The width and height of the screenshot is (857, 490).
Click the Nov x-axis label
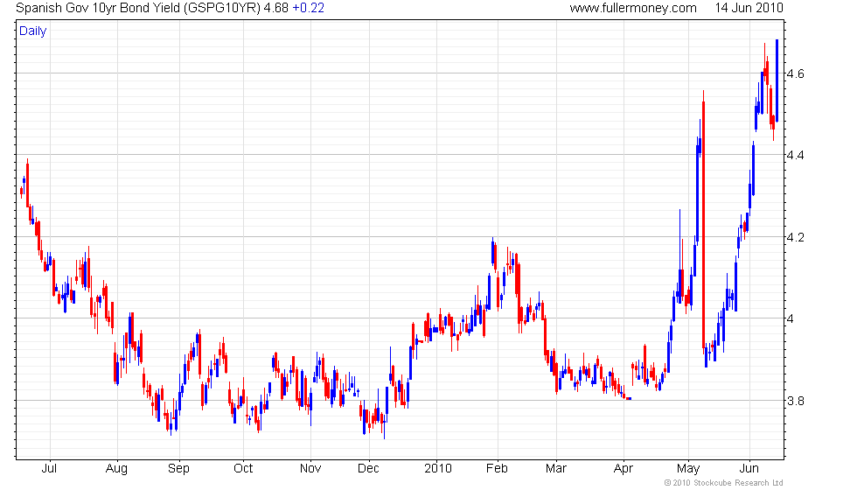(310, 469)
